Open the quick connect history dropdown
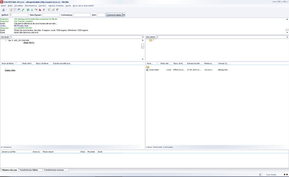289x177 pixels. (x=124, y=15)
